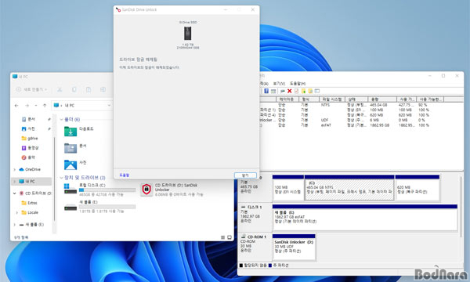Image resolution: width=470 pixels, height=282 pixels.
Task: Expand OneDrive in the sidebar
Action: [x=14, y=170]
